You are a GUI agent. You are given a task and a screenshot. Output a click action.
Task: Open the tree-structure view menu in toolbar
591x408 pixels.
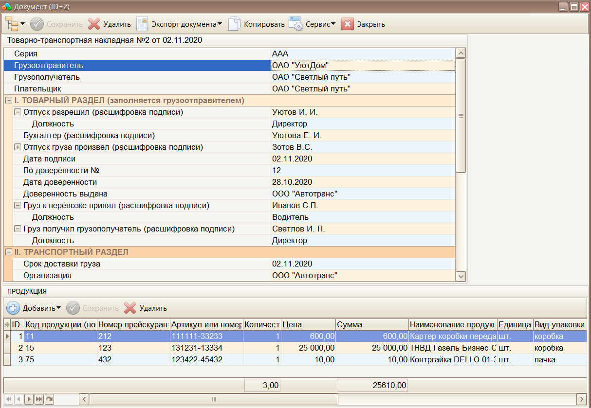click(16, 24)
